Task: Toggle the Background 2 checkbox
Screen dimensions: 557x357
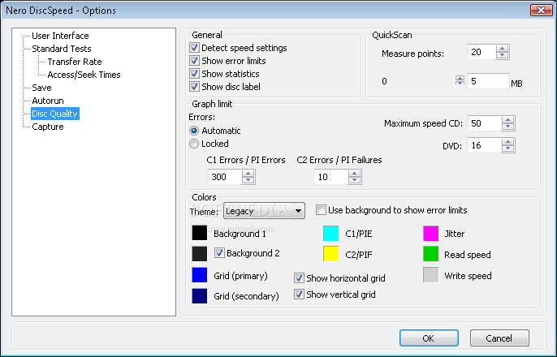Action: (219, 252)
